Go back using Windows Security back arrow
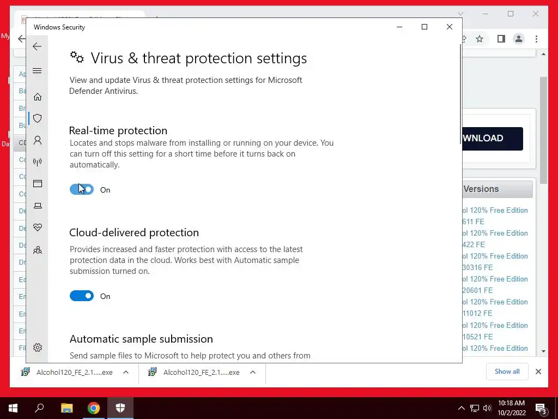 pyautogui.click(x=37, y=46)
